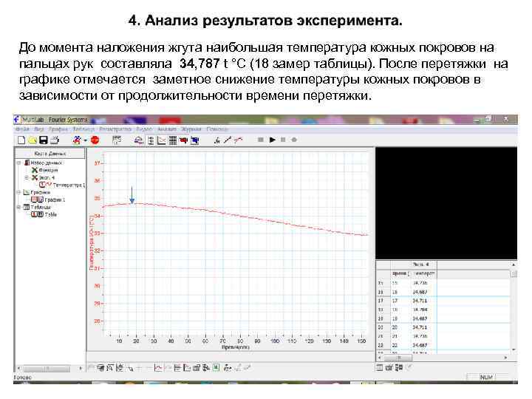Click the scroll-up arrow of the data table
This screenshot has height=399, width=532.
[x=514, y=264]
